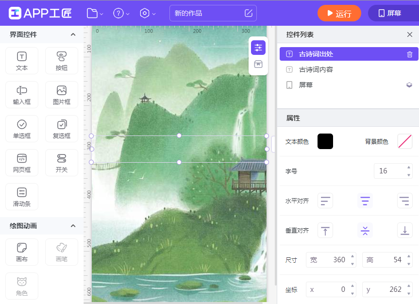Decrease the y coordinate value
Screen dimensions: 419x304
(409, 293)
